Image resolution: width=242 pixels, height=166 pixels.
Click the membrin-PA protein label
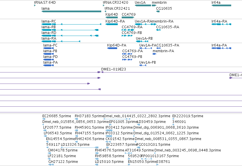[x=163, y=51]
